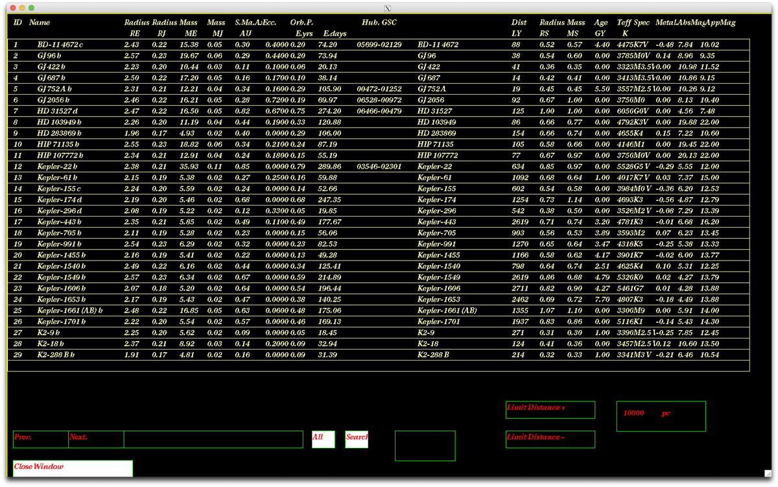
Task: Select planet GJ 687 b
Action: click(379, 78)
